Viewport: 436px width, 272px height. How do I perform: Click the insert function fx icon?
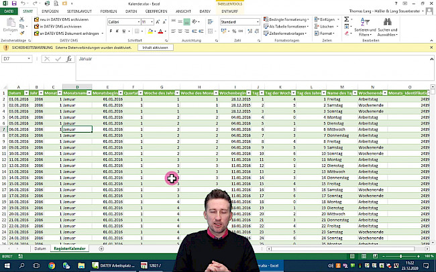tap(69, 59)
